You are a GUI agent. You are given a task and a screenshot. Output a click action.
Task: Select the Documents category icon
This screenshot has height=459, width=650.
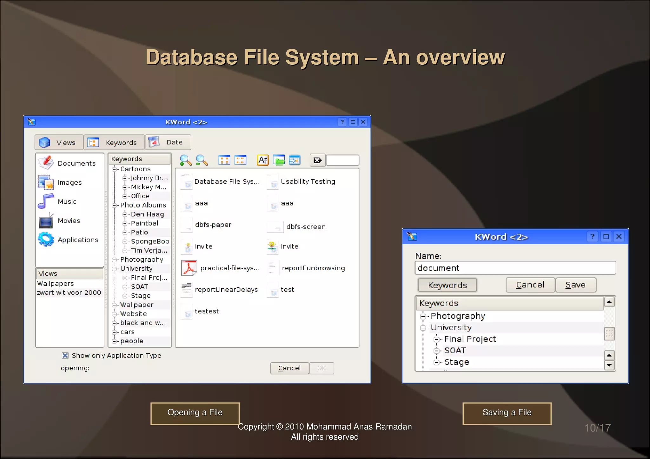[x=46, y=163]
